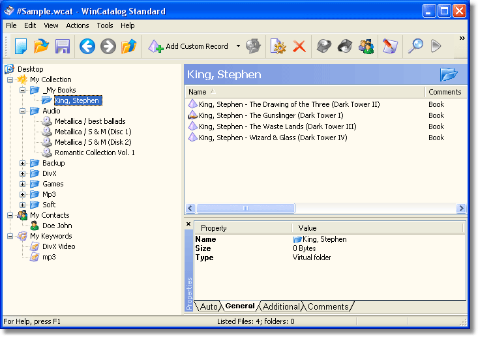Click the My Collection star icon
The height and width of the screenshot is (337, 478).
(x=22, y=80)
